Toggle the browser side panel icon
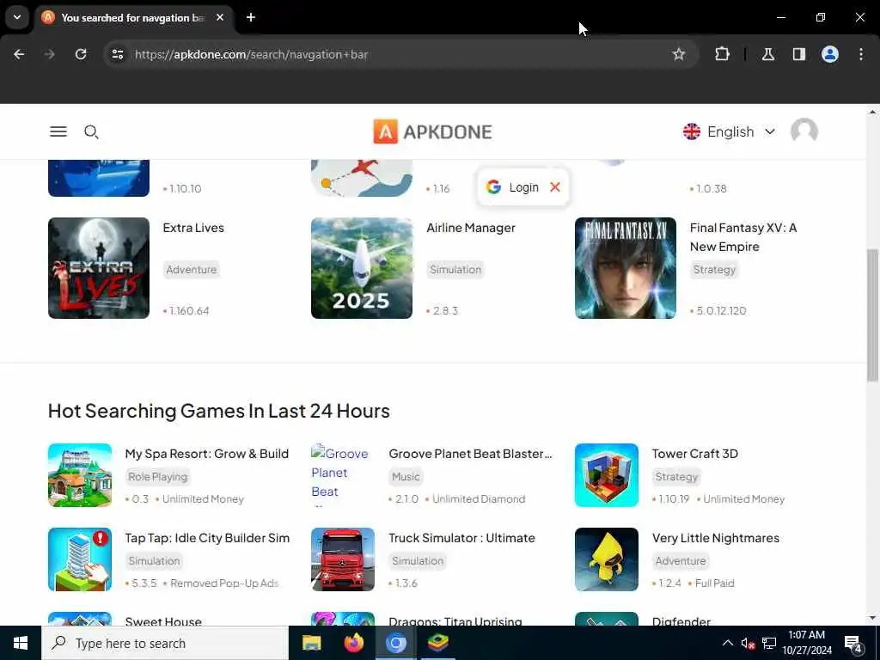This screenshot has width=880, height=660. point(798,54)
